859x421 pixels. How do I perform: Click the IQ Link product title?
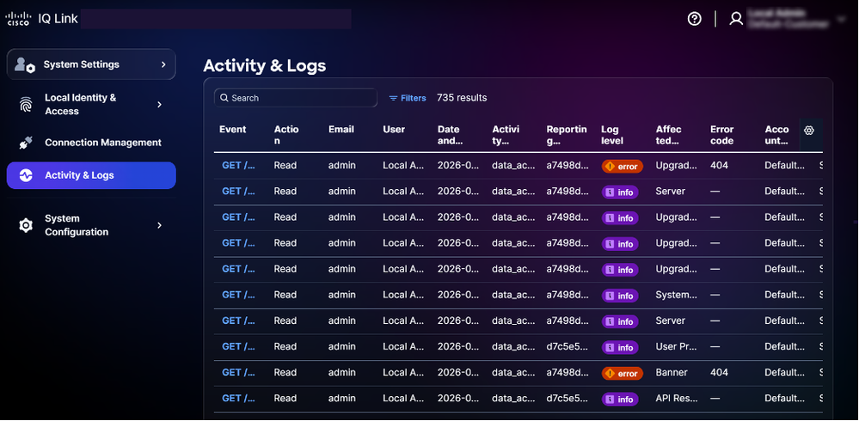[58, 19]
